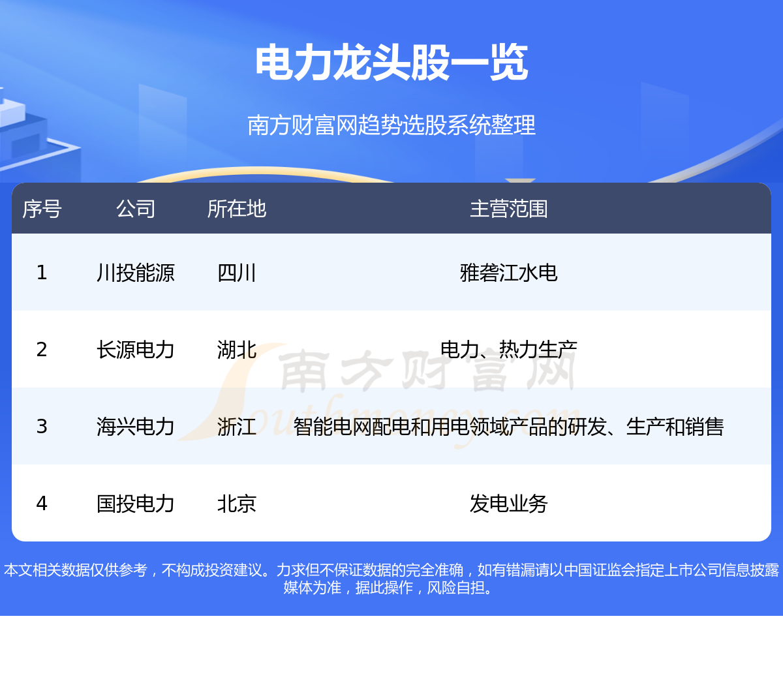Screen dimensions: 783x685
Task: Click row number 4 cell
Action: [42, 503]
